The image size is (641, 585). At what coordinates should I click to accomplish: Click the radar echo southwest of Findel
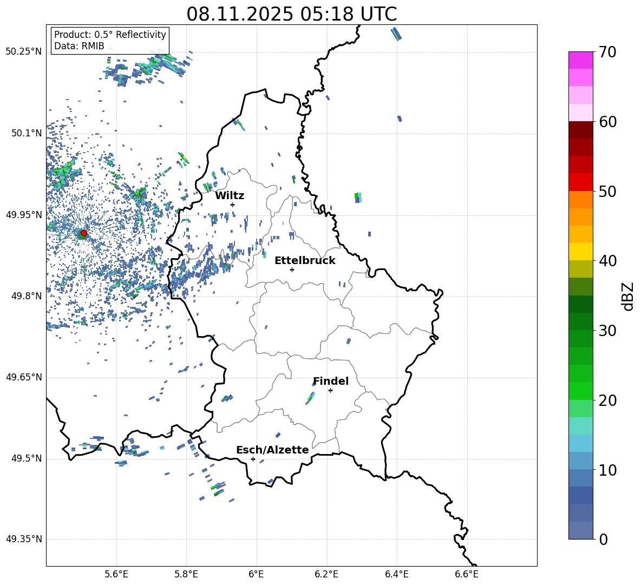pyautogui.click(x=310, y=398)
